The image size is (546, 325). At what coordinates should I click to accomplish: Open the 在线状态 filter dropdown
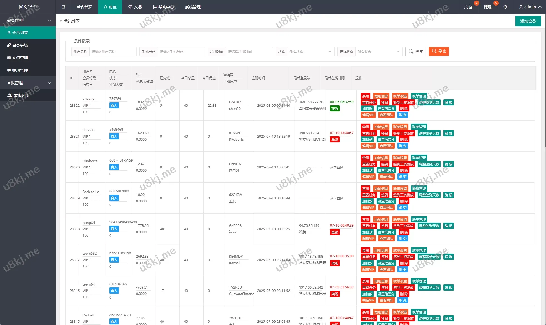(x=378, y=51)
